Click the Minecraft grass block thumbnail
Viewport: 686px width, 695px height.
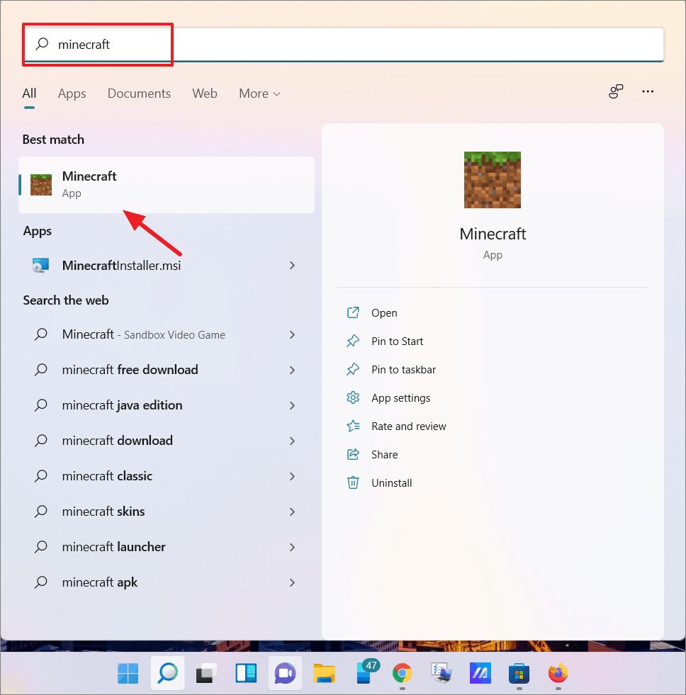coord(492,179)
